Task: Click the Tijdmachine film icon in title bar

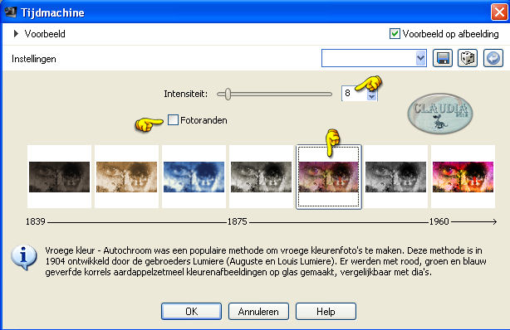Action: click(x=11, y=12)
